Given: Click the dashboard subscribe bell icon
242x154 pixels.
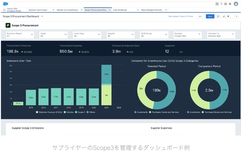Looking at the screenshot, I should coord(228,16).
